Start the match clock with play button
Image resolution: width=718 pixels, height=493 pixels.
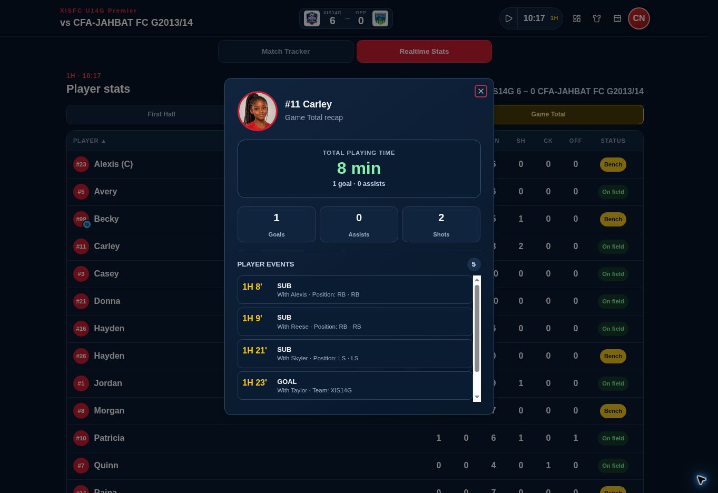point(509,18)
